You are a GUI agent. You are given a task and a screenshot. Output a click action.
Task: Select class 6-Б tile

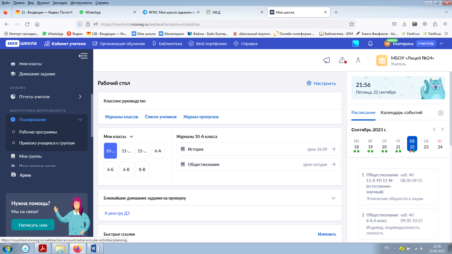[x=110, y=170]
